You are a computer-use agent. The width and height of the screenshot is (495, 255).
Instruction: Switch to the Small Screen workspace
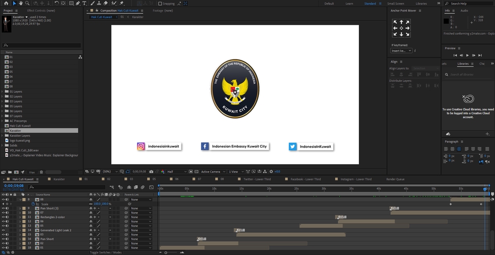pos(395,4)
